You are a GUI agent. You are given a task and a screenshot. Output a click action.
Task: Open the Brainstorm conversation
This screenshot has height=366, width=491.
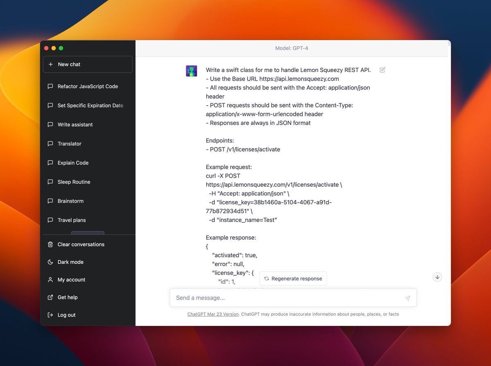click(x=88, y=201)
